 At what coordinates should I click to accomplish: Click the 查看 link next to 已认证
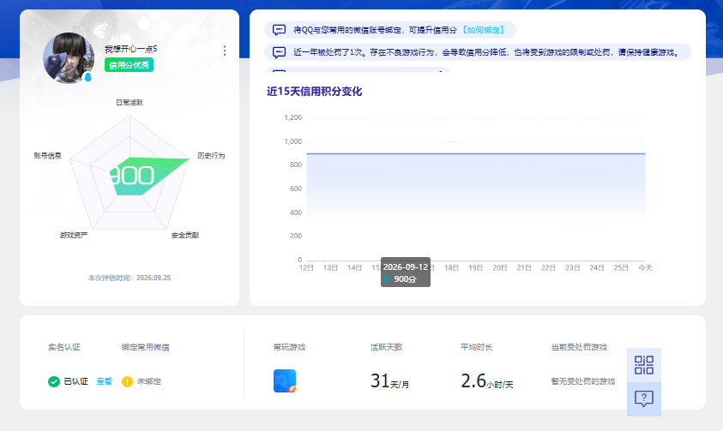[105, 381]
